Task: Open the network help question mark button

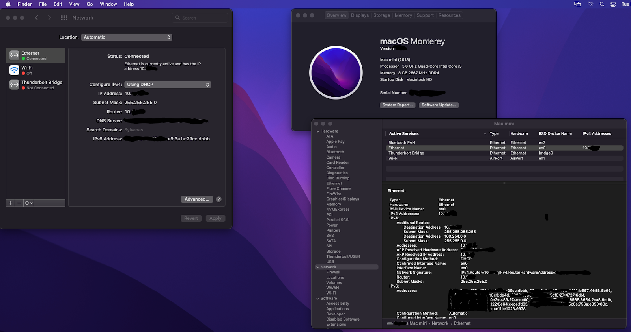Action: [218, 199]
